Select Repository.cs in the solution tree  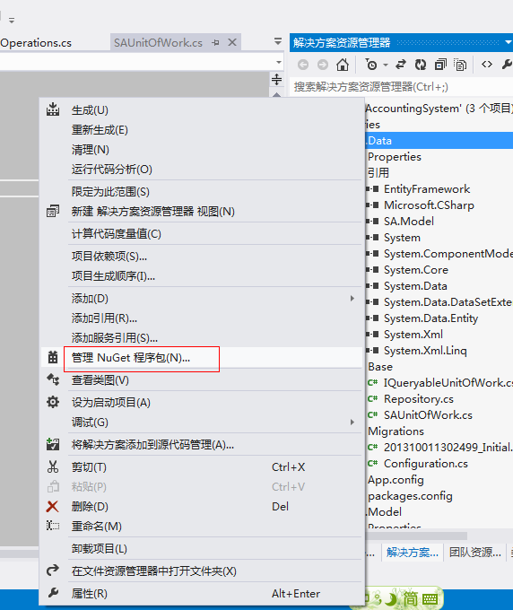[x=419, y=399]
